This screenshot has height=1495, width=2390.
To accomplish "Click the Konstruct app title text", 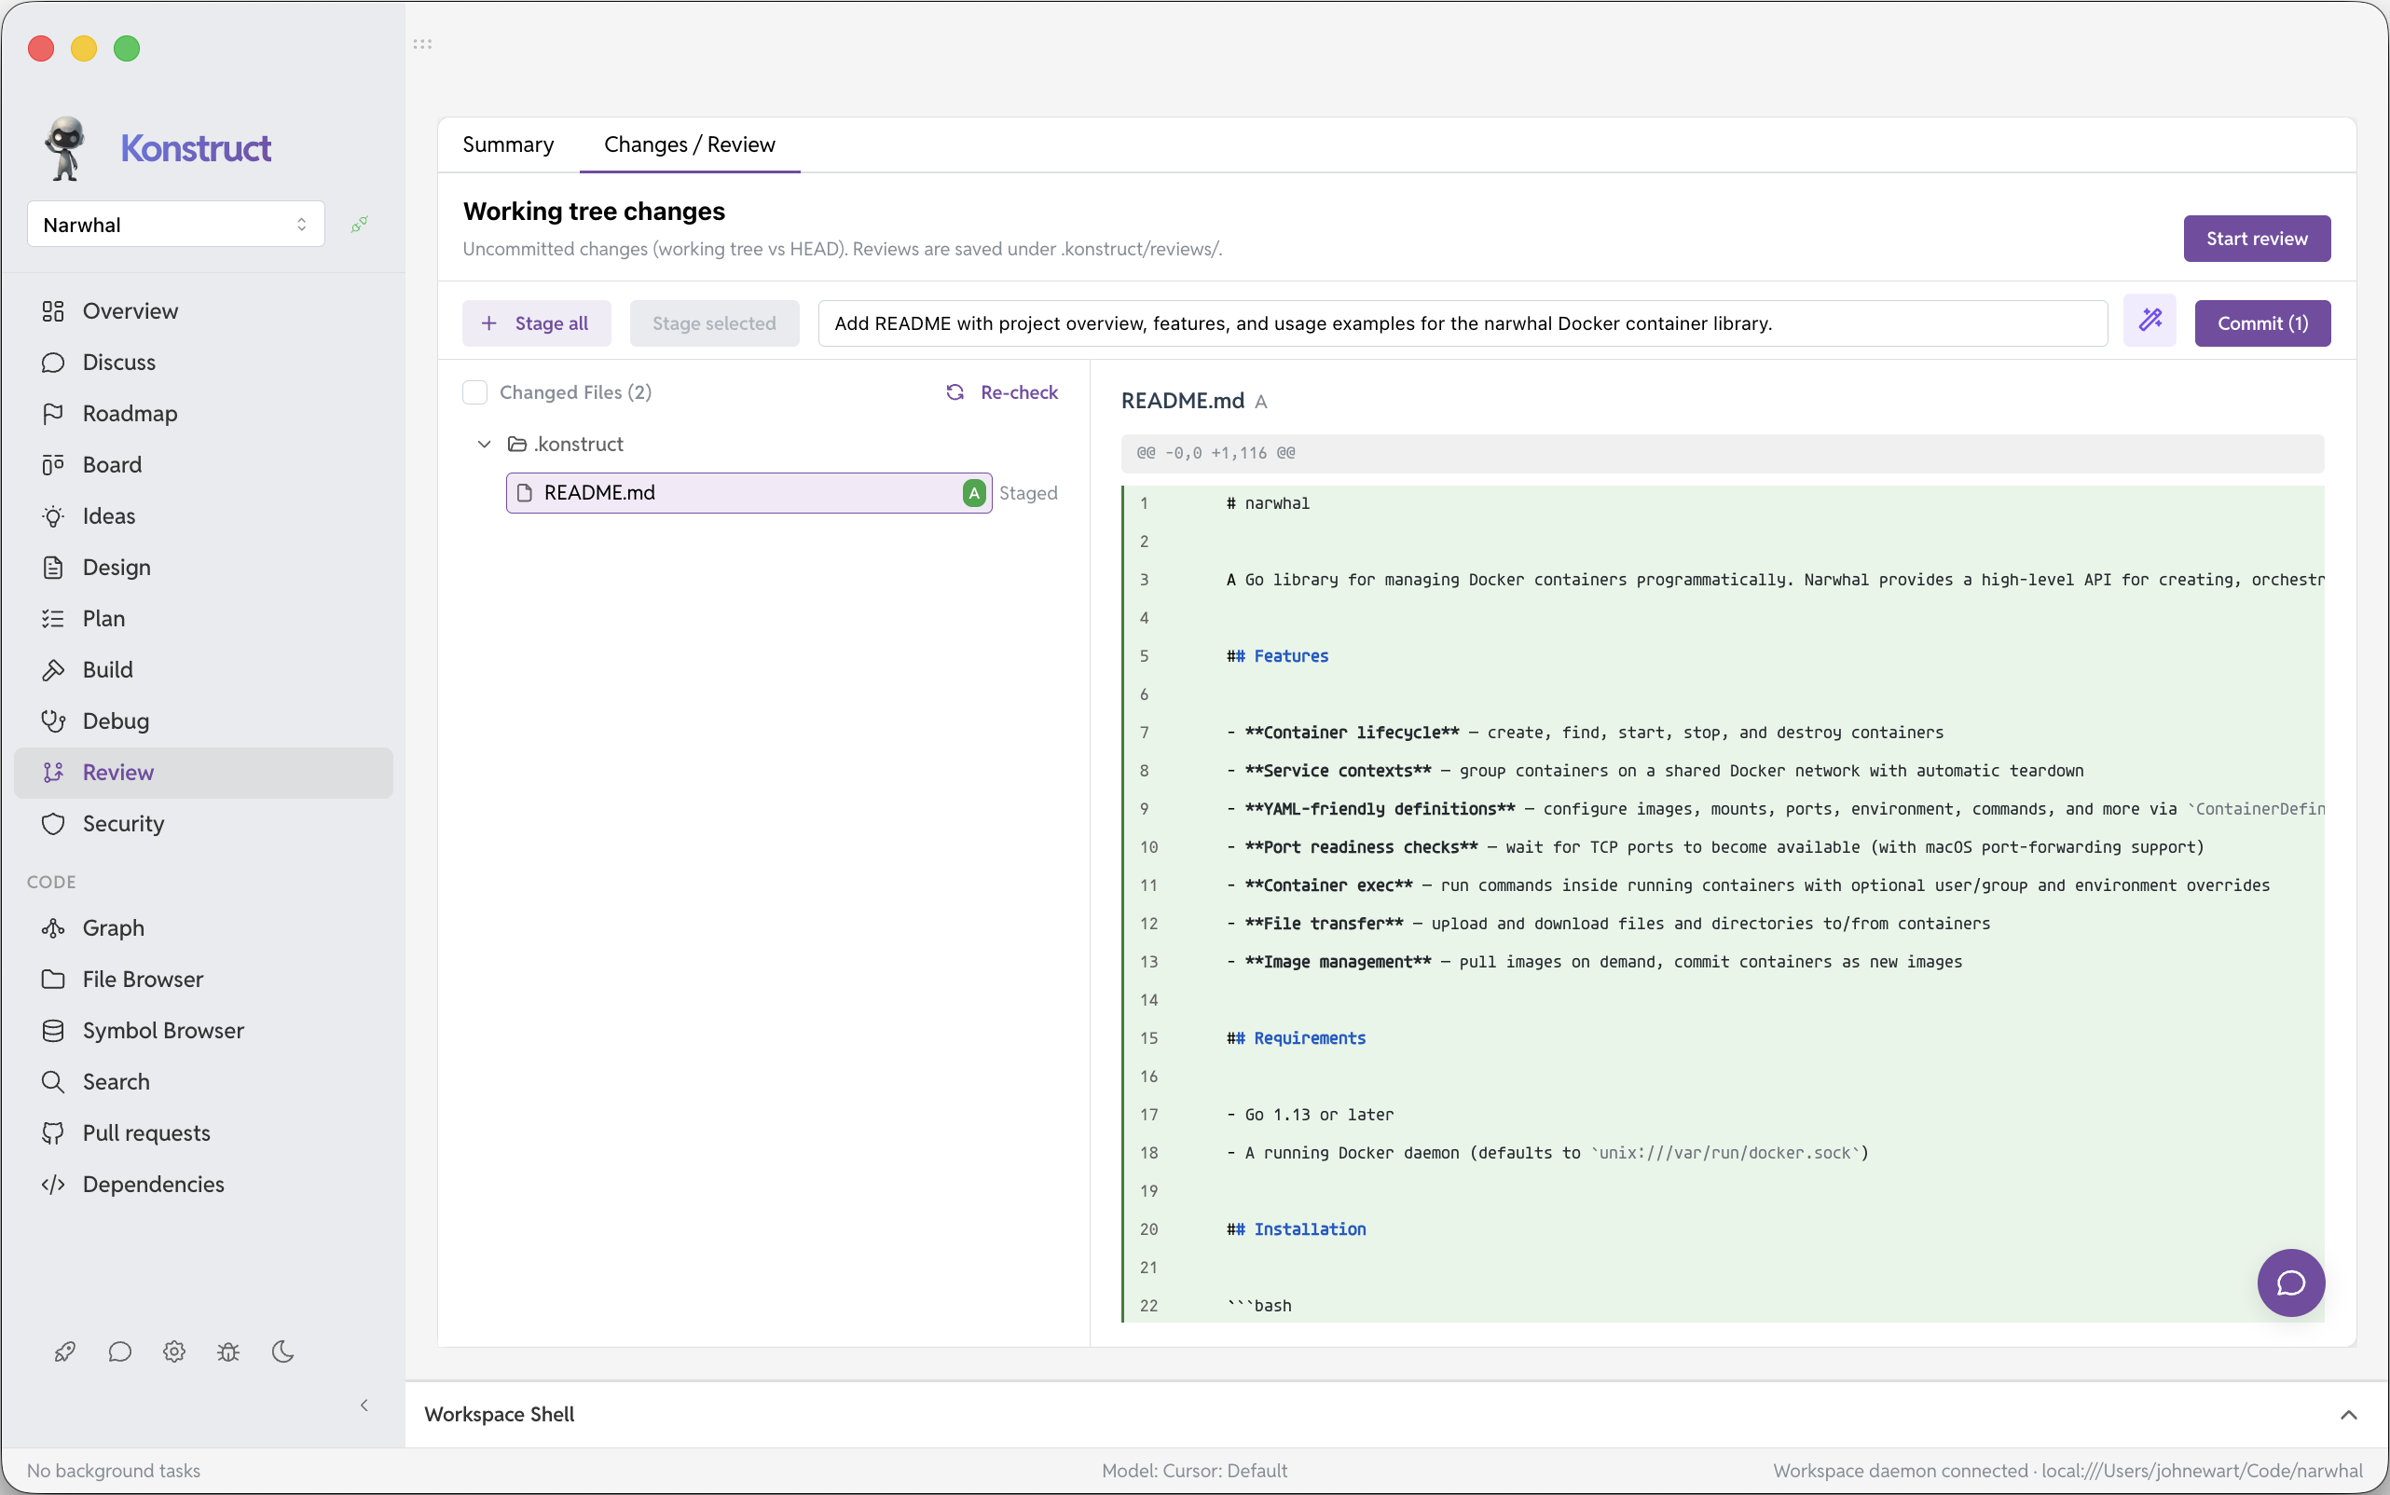I will pos(196,148).
